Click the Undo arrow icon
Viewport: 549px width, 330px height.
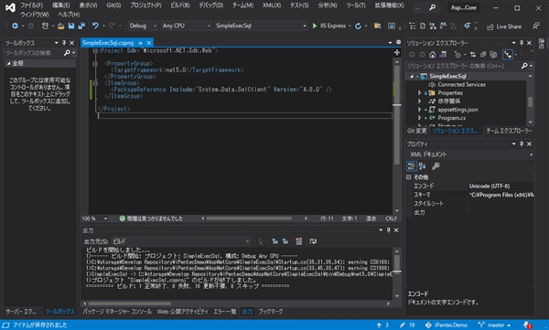point(95,26)
